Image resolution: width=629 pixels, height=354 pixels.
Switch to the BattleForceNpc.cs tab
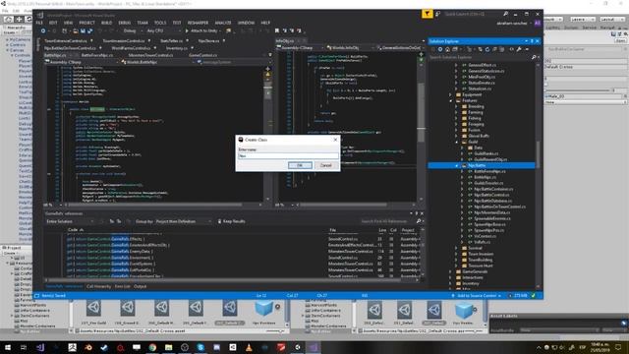97,55
